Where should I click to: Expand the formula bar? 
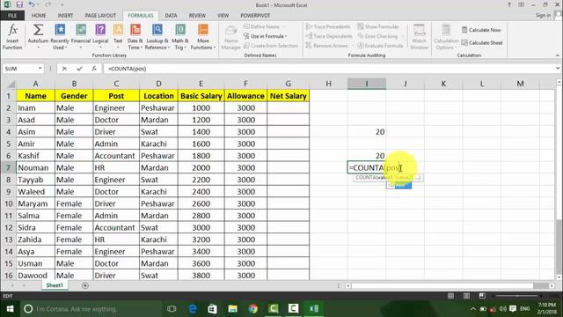tap(558, 69)
